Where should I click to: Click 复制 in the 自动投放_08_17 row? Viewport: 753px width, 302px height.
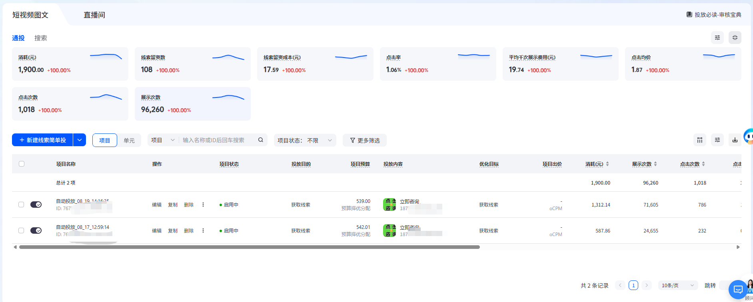tap(173, 230)
